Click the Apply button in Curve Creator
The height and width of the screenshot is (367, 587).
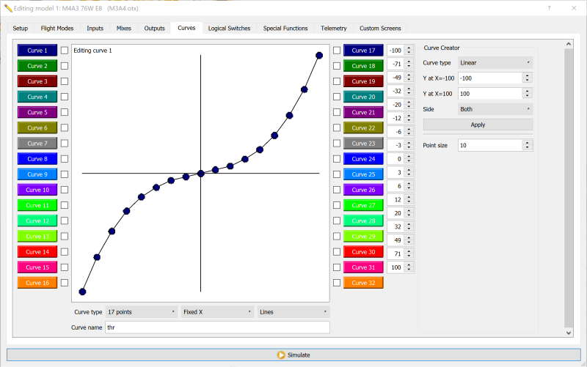478,125
